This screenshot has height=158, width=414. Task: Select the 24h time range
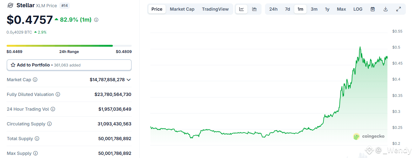(x=273, y=9)
